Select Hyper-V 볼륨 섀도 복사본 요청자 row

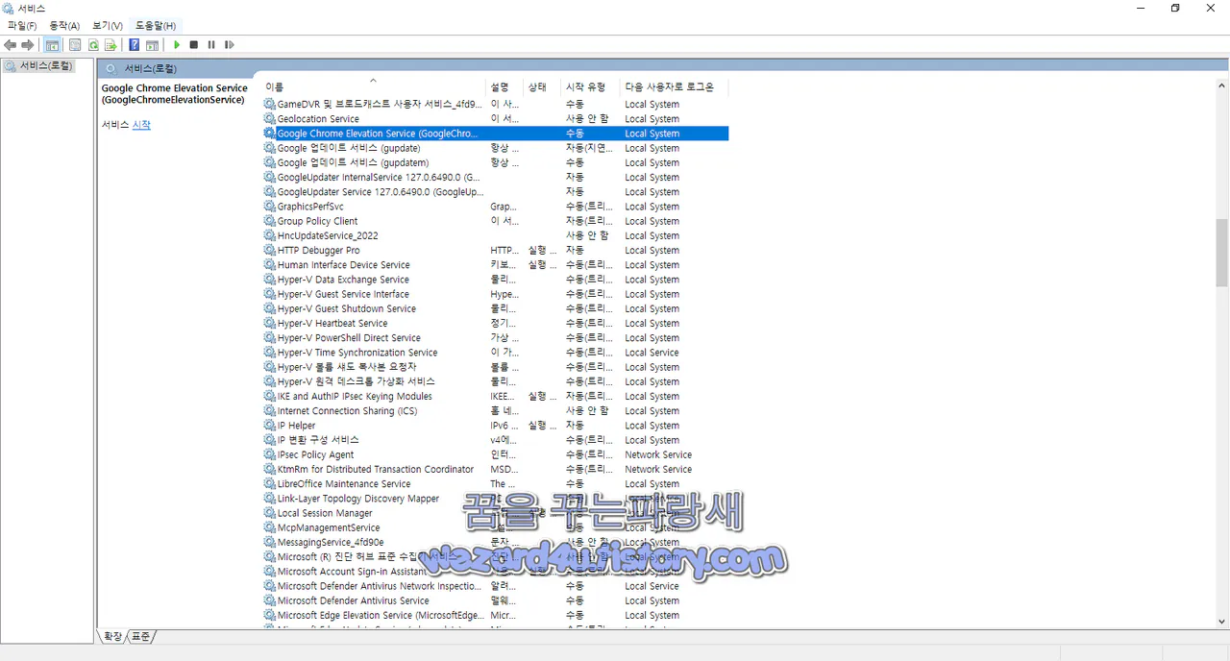click(x=495, y=367)
